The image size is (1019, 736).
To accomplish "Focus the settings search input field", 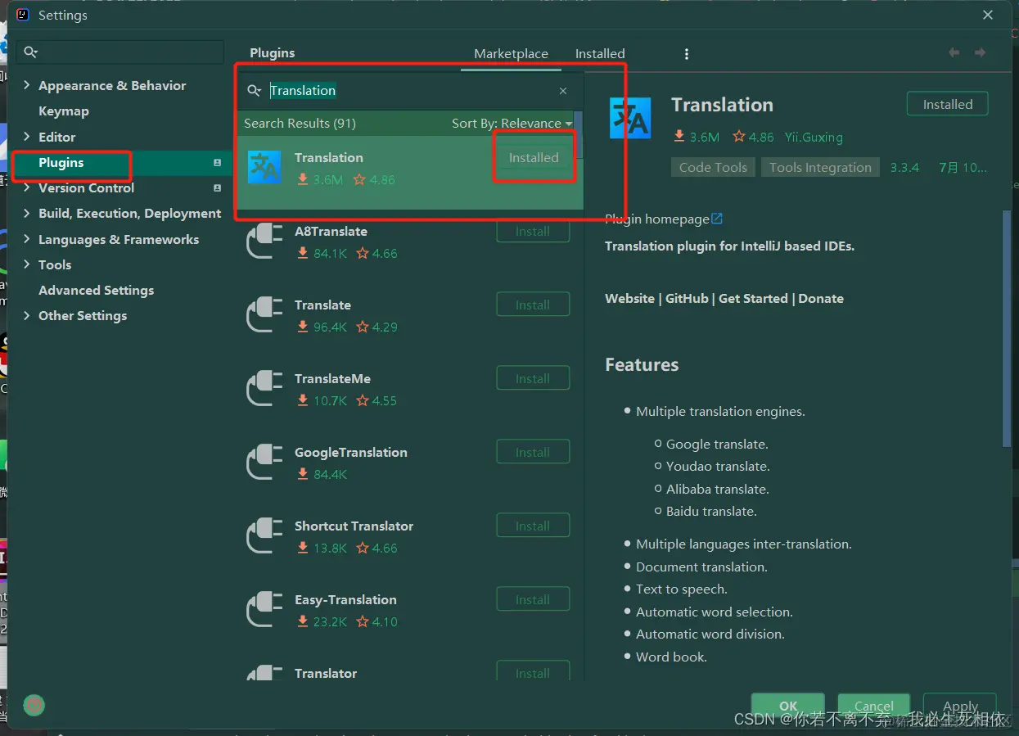I will pyautogui.click(x=119, y=52).
